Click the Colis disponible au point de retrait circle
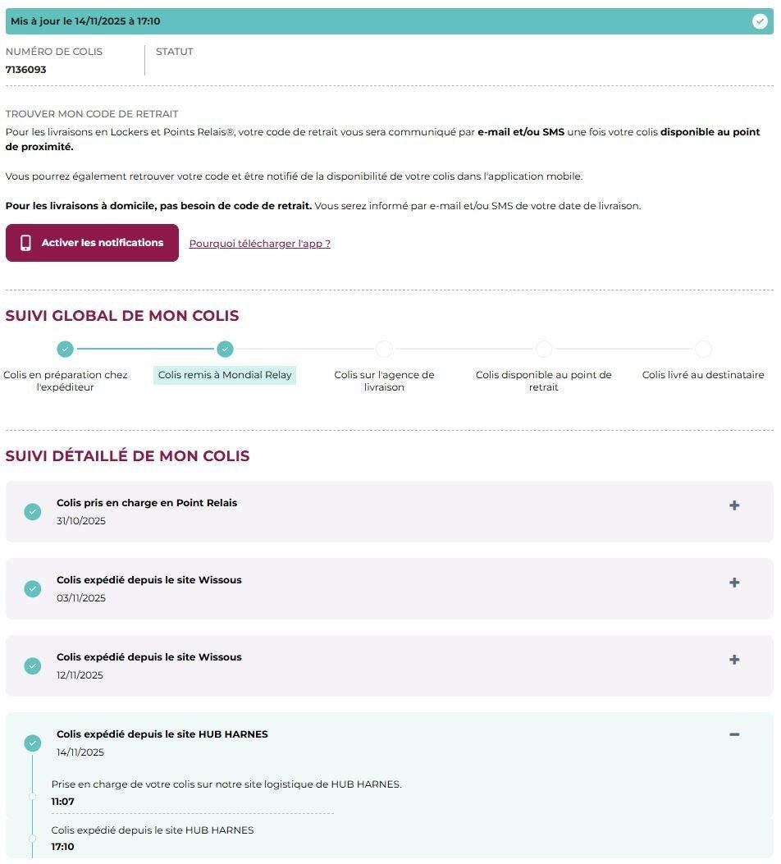This screenshot has width=781, height=864. click(544, 350)
